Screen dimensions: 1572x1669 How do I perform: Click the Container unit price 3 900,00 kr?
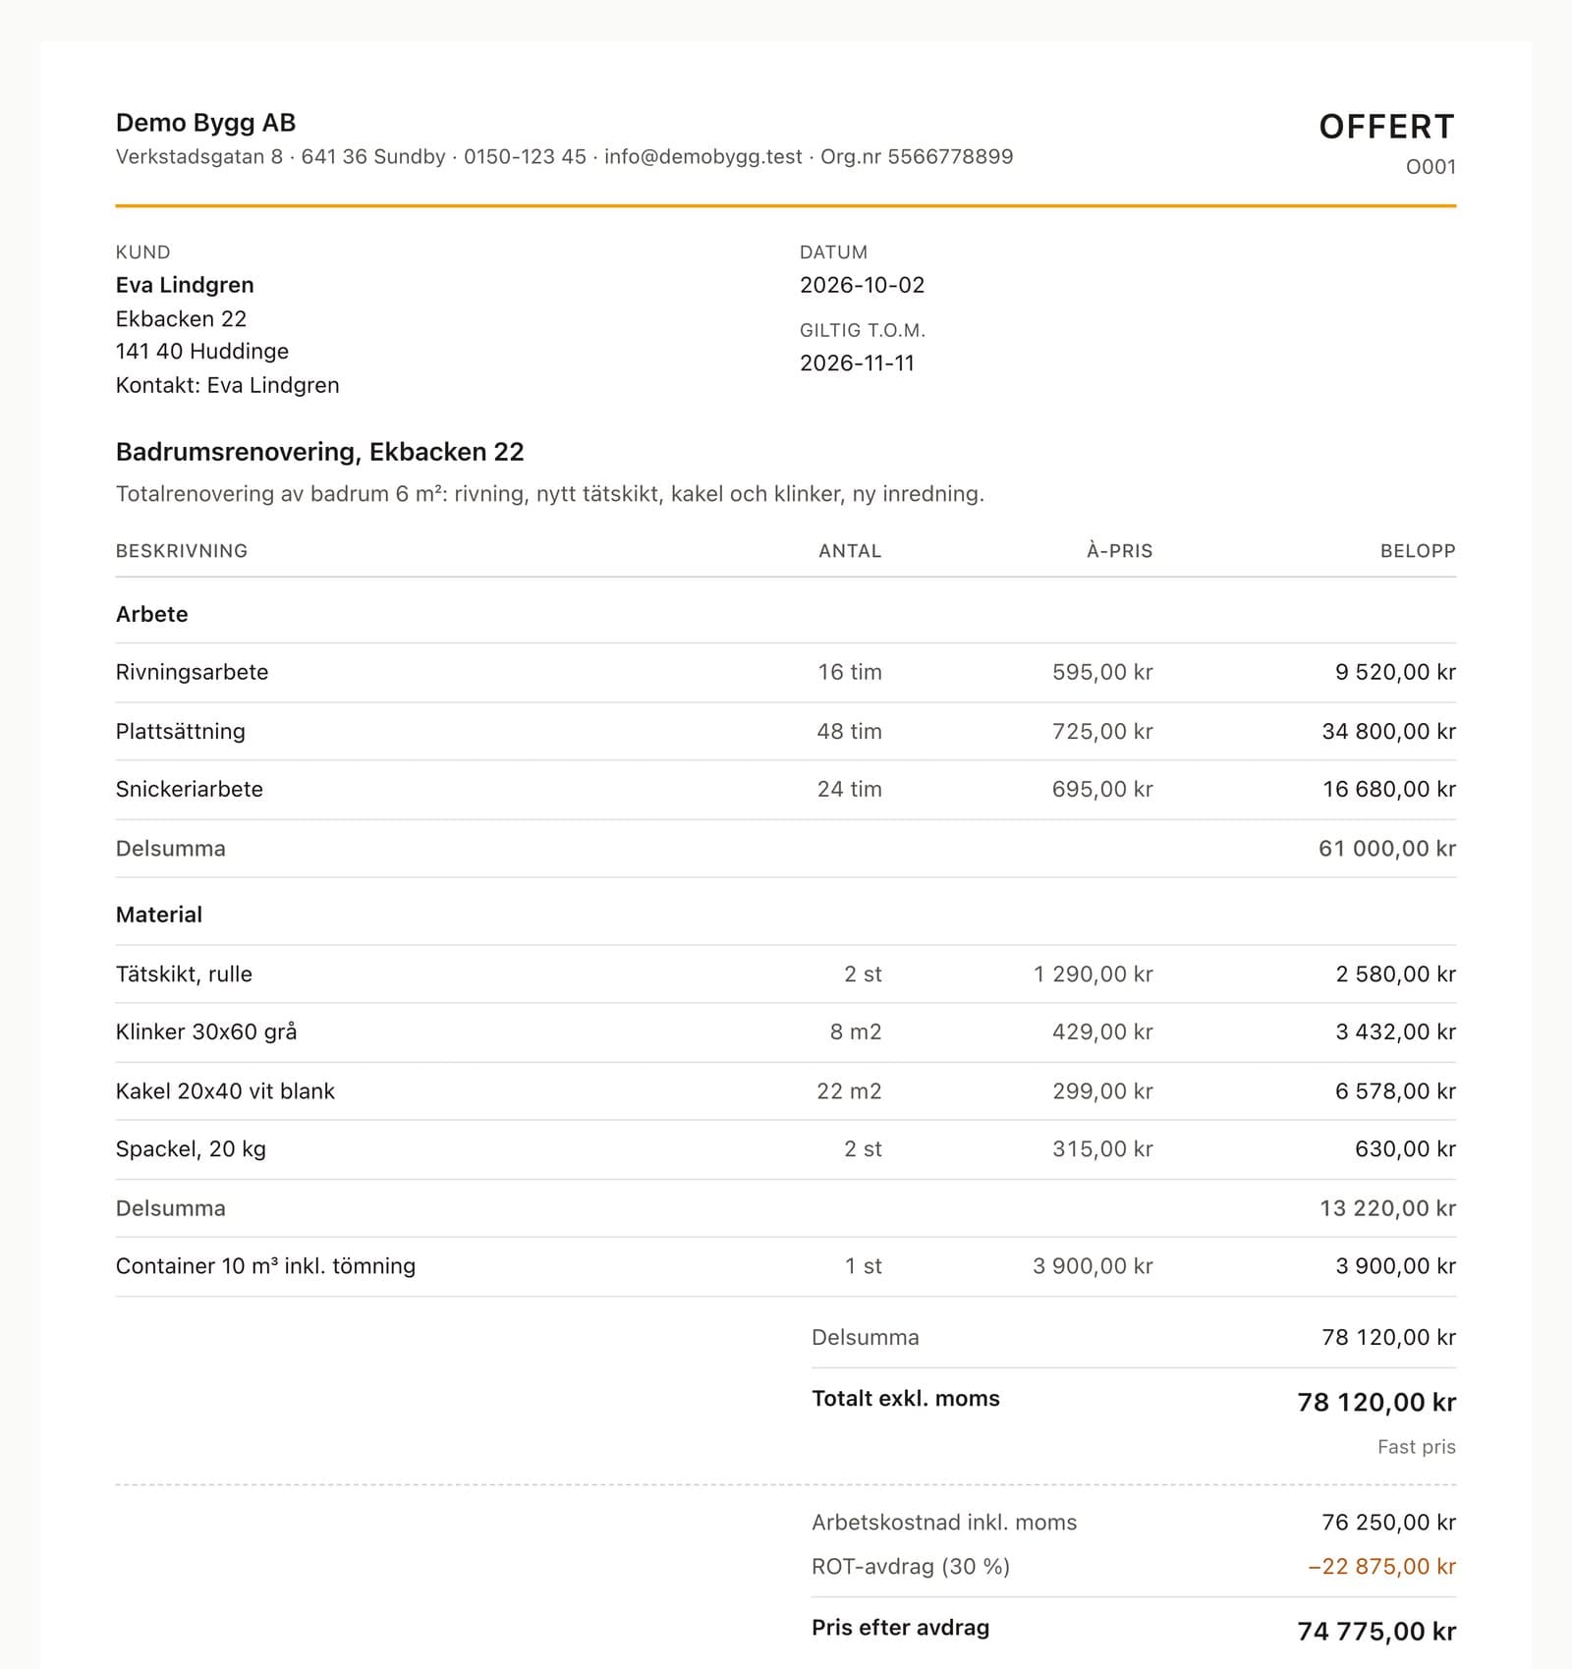point(1093,1266)
